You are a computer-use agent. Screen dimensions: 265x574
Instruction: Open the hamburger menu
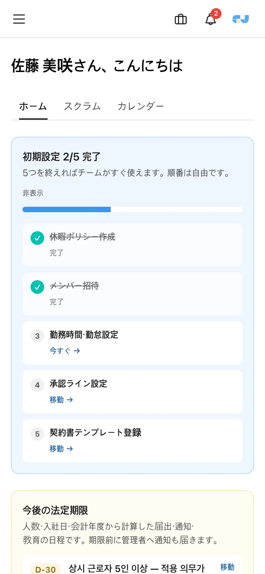(x=19, y=19)
